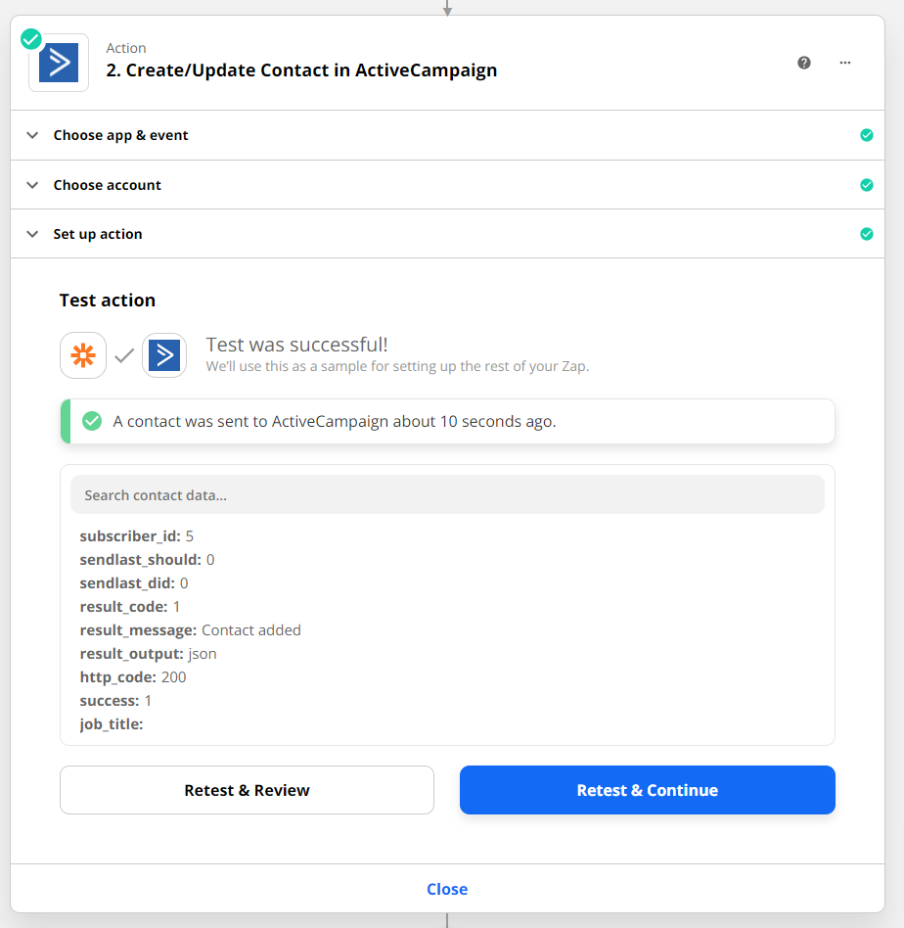The height and width of the screenshot is (928, 904).
Task: Click the Action label above the step title
Action: click(x=126, y=48)
